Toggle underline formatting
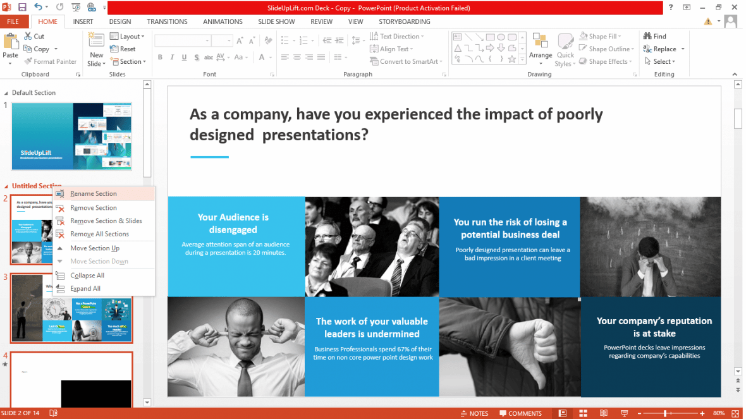The image size is (746, 419). [183, 57]
